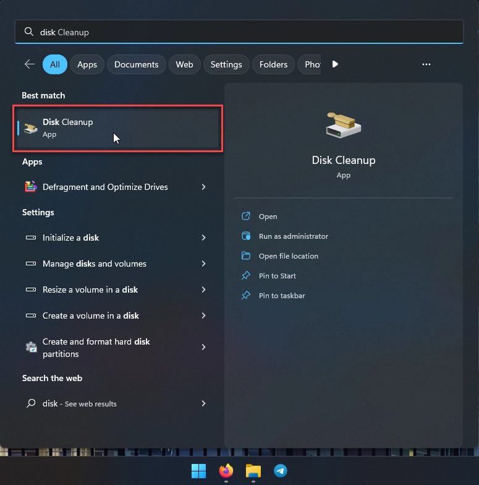The height and width of the screenshot is (485, 479).
Task: Open the three-dot options menu
Action: pyautogui.click(x=426, y=64)
